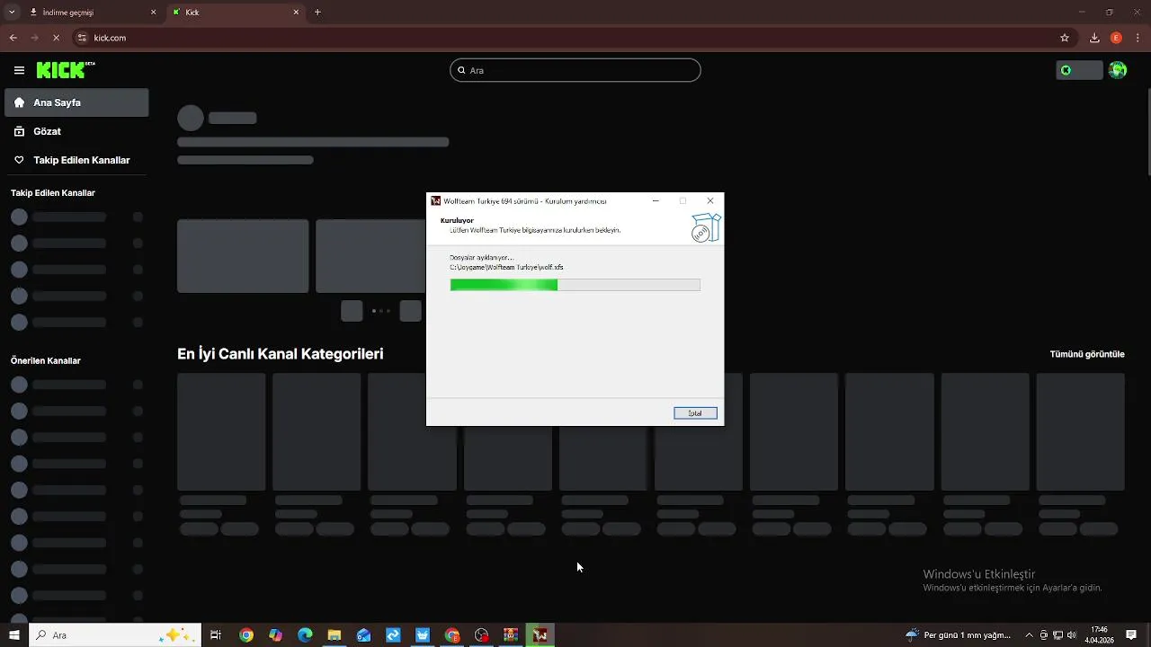
Task: Bookmark this page with the star icon
Action: (x=1065, y=38)
